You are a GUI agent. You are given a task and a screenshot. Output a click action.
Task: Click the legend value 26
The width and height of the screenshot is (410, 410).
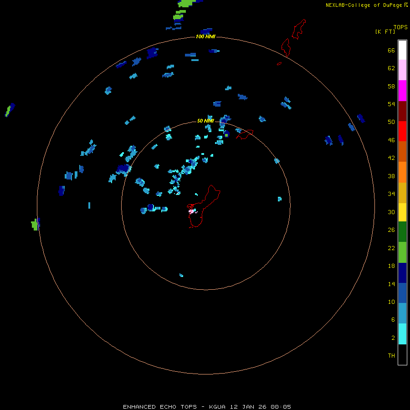tap(391, 230)
